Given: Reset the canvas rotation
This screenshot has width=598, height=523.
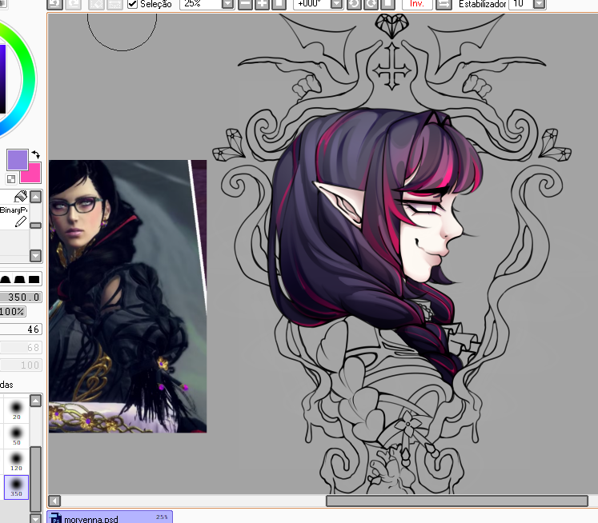Looking at the screenshot, I should click(388, 4).
